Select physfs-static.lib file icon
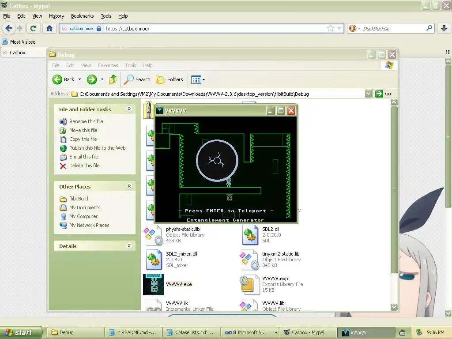The width and height of the screenshot is (452, 339). [154, 235]
